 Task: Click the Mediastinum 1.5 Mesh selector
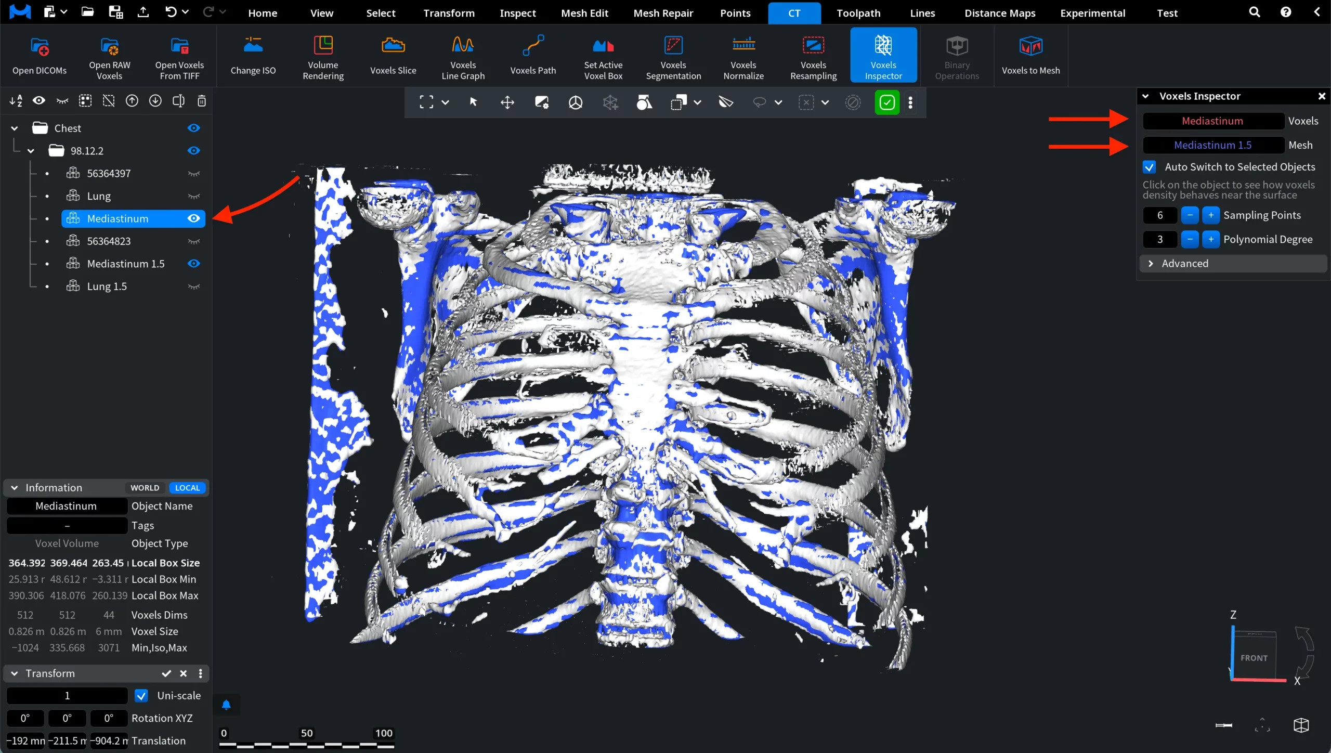(x=1213, y=145)
